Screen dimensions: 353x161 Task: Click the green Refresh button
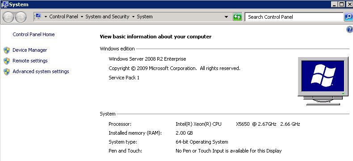[237, 17]
